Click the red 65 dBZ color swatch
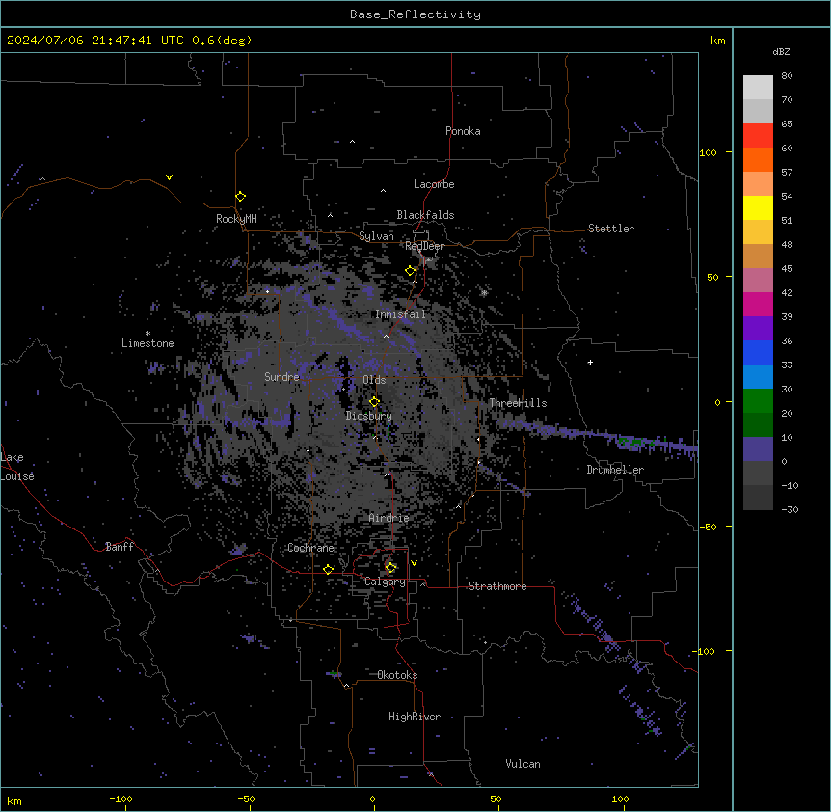The height and width of the screenshot is (812, 831). 758,135
